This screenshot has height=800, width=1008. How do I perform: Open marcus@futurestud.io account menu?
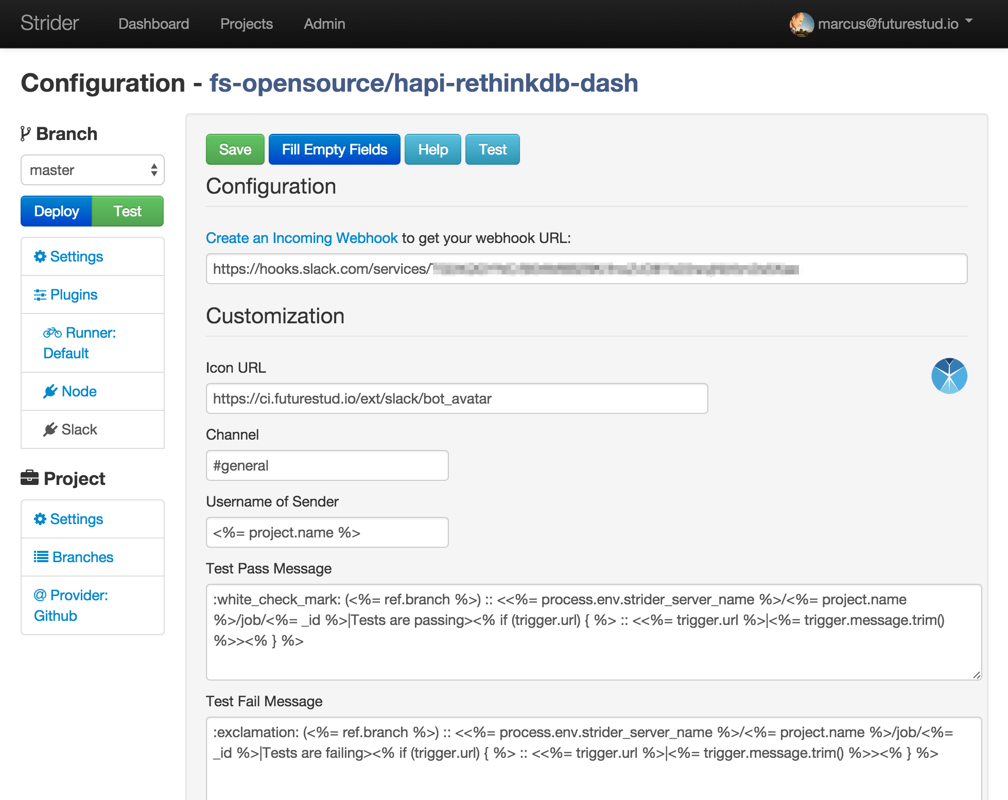(888, 24)
